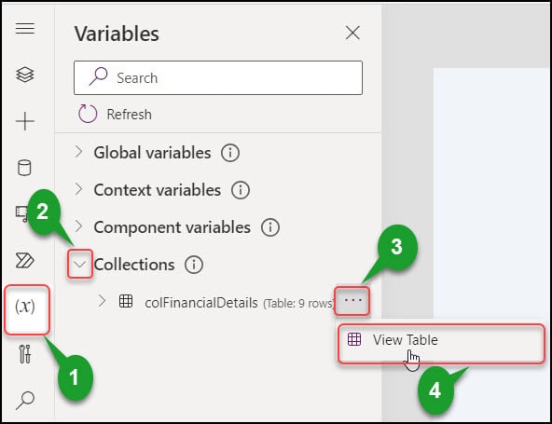Select the colFinancialDetails collection name
This screenshot has height=424, width=552.
click(x=201, y=303)
